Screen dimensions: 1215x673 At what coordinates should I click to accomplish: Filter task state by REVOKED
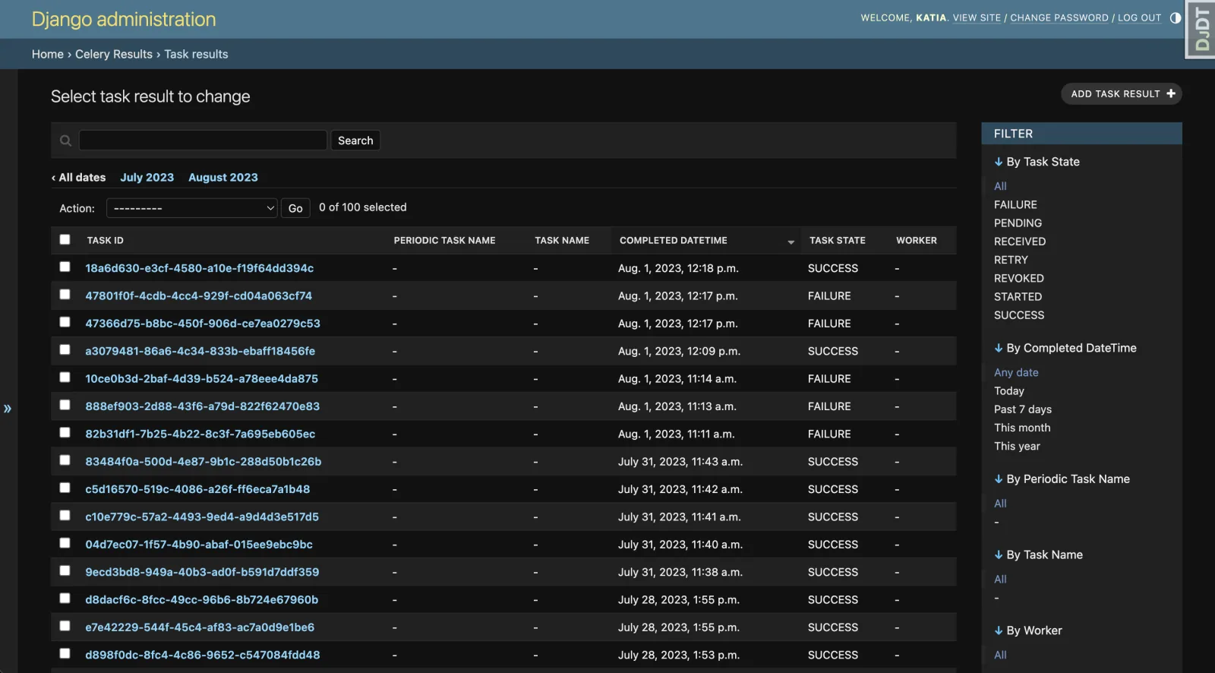(x=1018, y=278)
